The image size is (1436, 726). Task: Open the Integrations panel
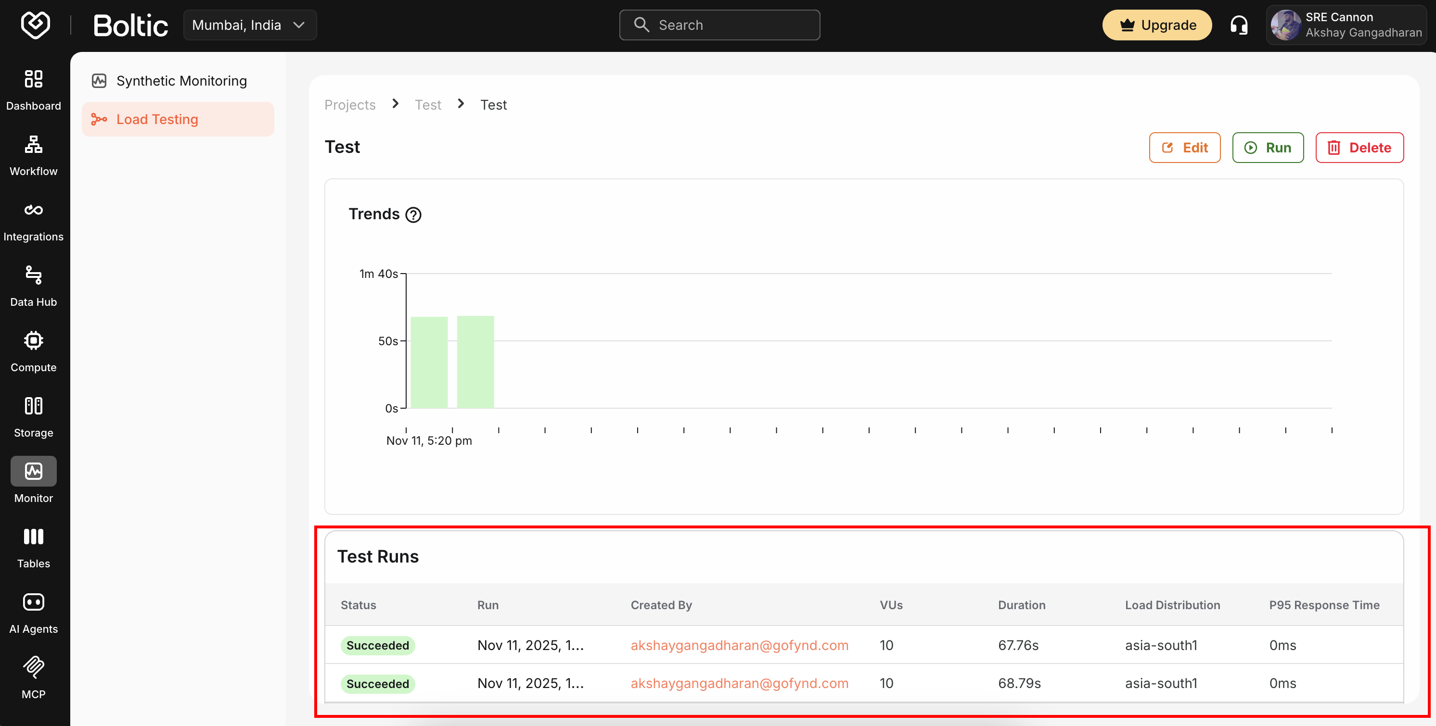click(x=34, y=220)
